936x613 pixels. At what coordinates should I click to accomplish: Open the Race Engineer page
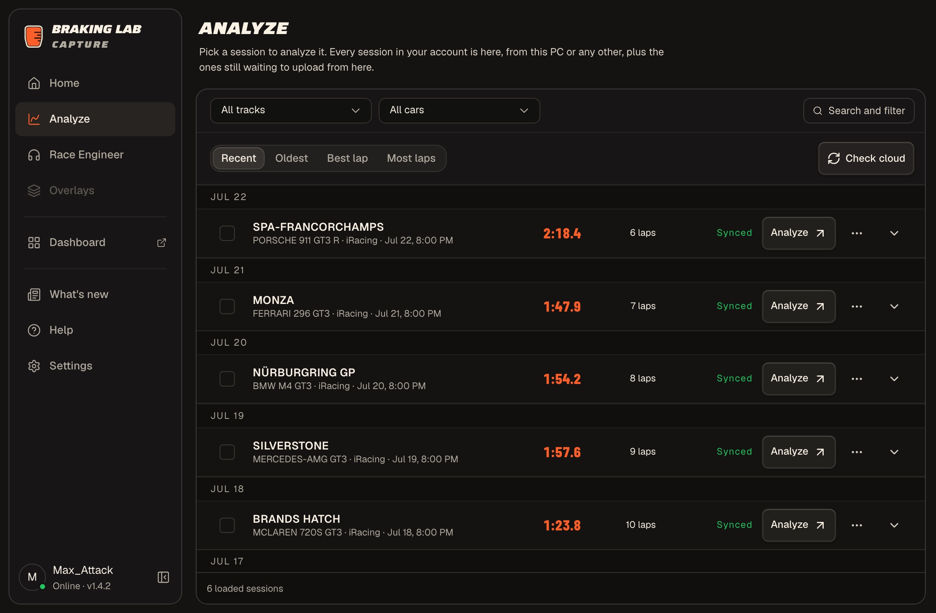click(x=95, y=155)
